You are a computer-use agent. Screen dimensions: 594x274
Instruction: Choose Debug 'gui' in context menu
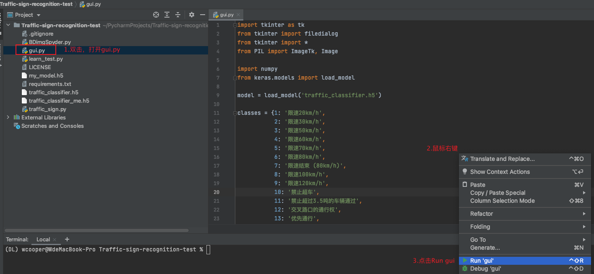coord(485,269)
